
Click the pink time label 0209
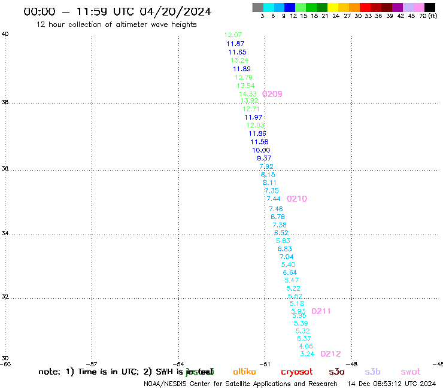pyautogui.click(x=272, y=94)
